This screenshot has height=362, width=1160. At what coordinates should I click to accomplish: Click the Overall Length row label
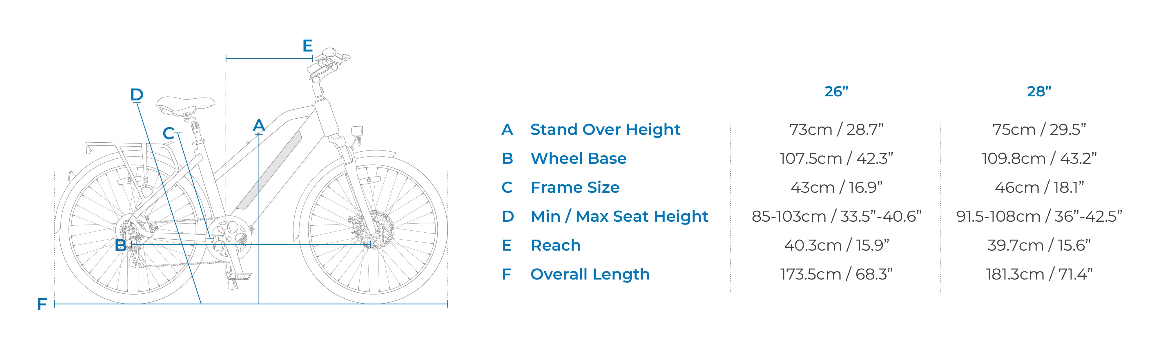tap(590, 274)
